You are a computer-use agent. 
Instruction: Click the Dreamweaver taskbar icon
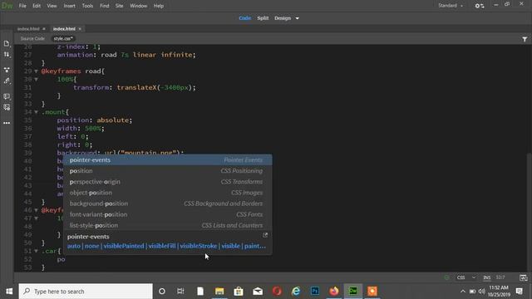[352, 292]
